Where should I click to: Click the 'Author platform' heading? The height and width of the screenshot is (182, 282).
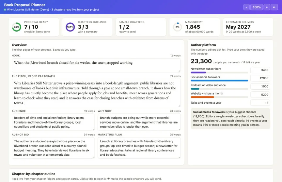203,45
